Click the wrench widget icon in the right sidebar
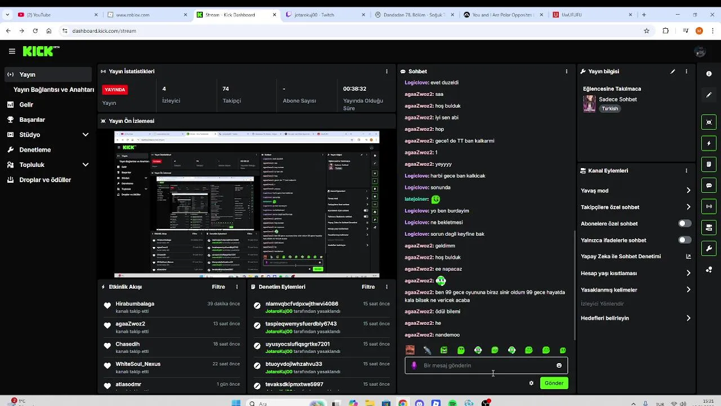 [709, 248]
